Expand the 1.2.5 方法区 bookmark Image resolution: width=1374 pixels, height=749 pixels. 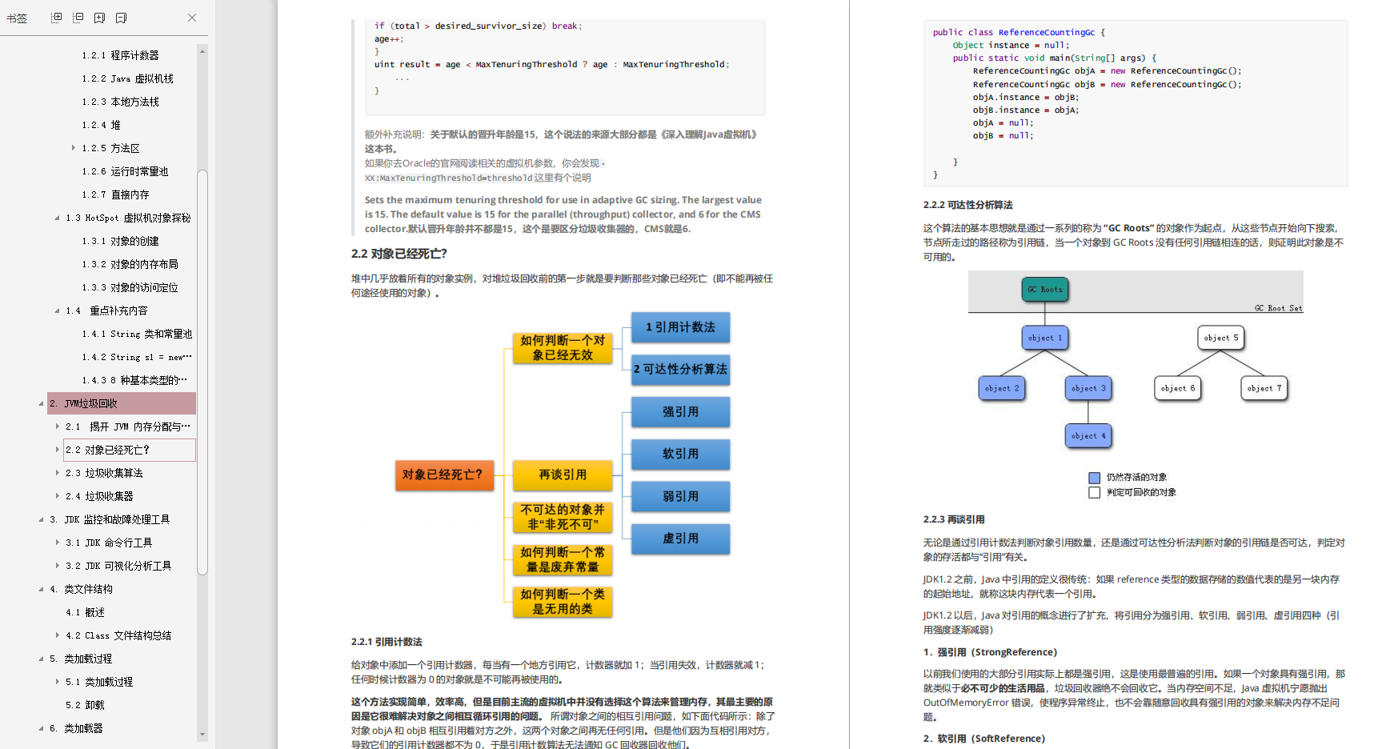(73, 148)
